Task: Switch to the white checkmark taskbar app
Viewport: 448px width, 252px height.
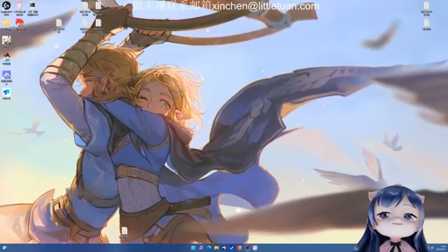Action: [x=232, y=248]
